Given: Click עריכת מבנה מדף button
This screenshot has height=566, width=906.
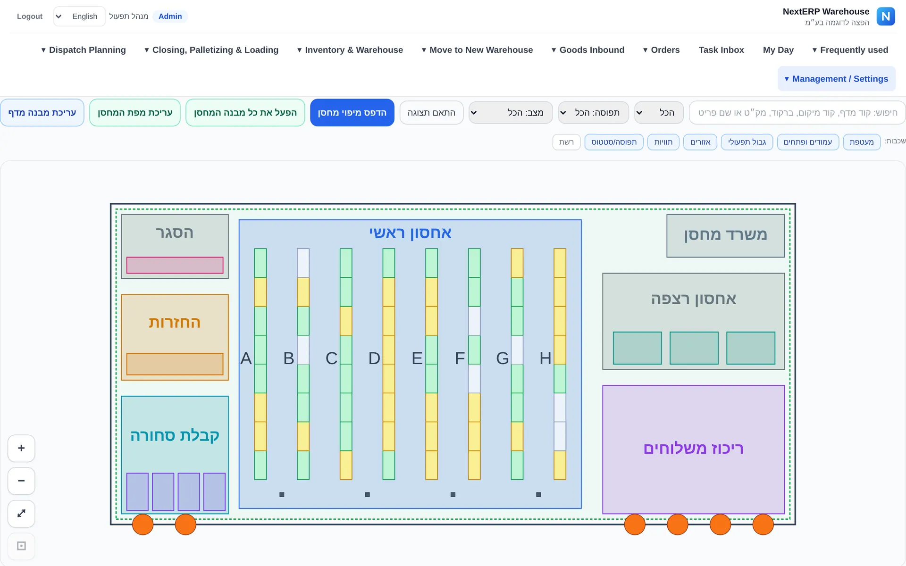Looking at the screenshot, I should [42, 113].
